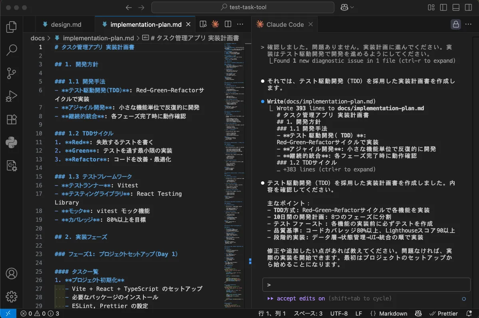Click the Claude Code prompt input field
This screenshot has width=479, height=318.
(x=366, y=285)
